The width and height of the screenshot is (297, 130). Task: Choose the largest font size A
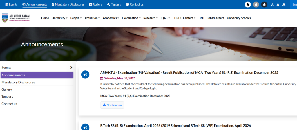284,4
